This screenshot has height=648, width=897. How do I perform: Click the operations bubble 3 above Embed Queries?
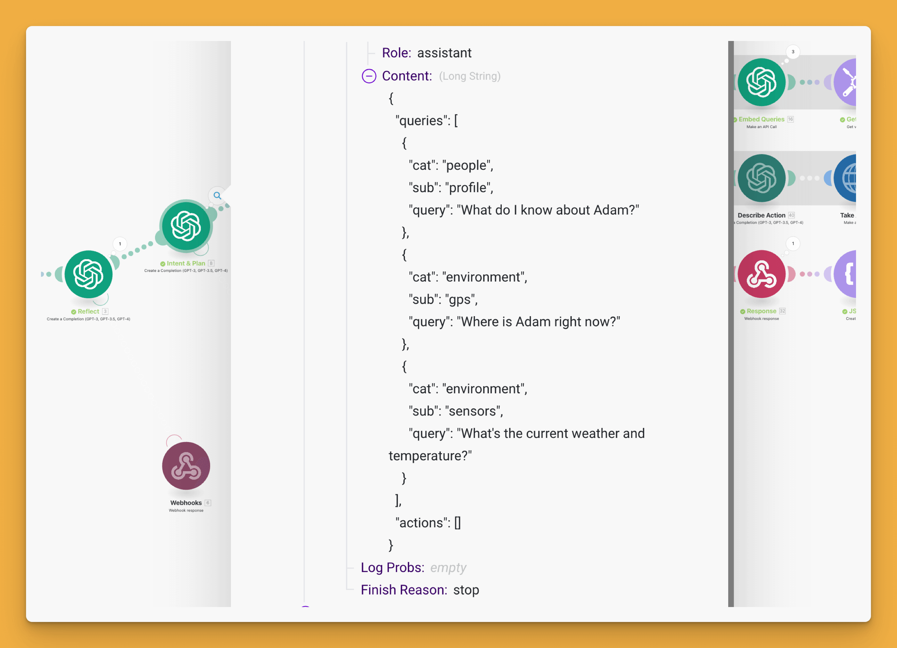coord(793,52)
